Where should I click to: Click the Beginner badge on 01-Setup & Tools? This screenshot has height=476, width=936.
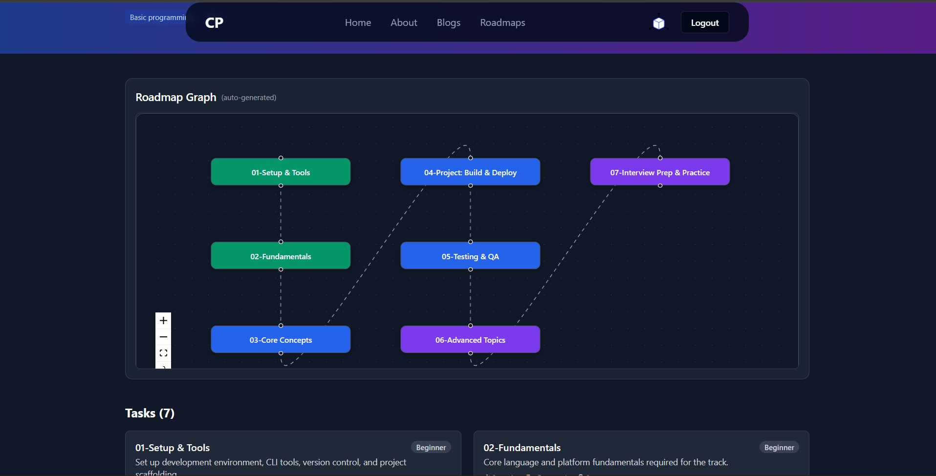(x=431, y=448)
